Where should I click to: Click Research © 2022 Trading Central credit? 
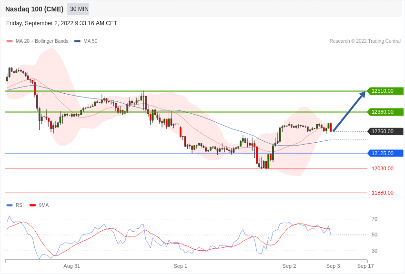tap(365, 41)
